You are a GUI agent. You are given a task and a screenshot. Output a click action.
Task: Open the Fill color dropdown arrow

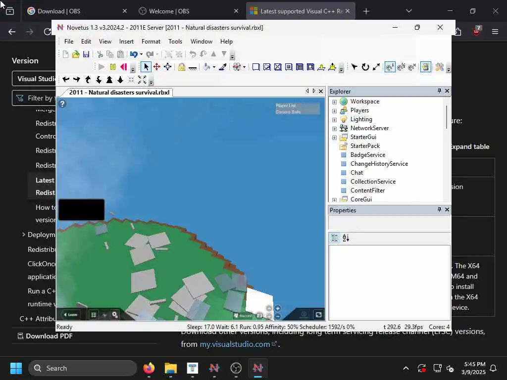214,67
